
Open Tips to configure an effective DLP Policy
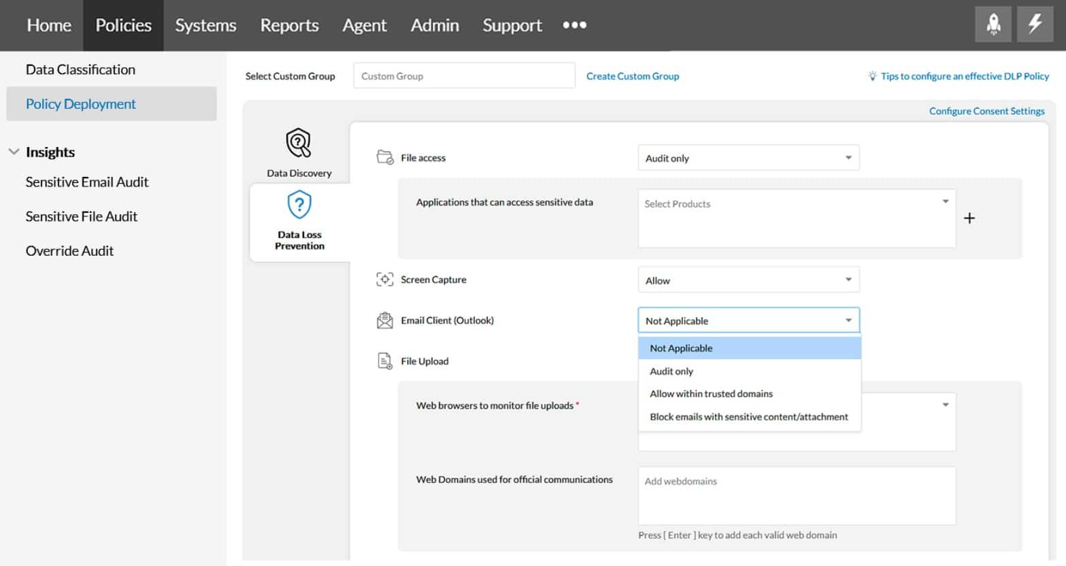coord(965,76)
